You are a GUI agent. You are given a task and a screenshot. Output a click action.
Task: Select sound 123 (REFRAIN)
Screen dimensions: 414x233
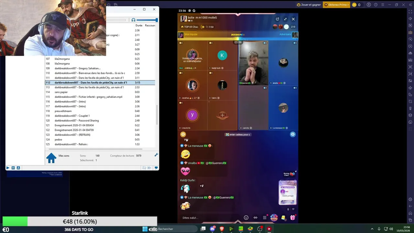point(100,135)
